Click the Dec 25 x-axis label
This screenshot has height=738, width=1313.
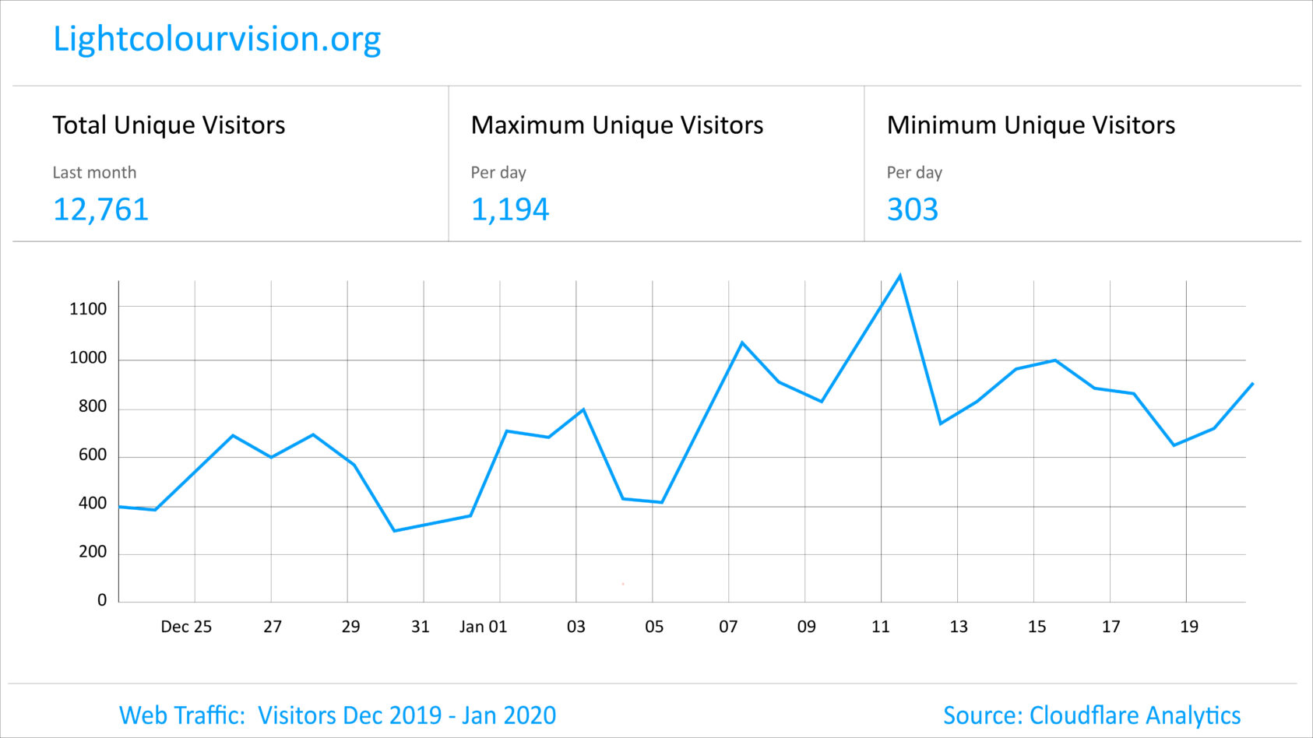click(186, 627)
